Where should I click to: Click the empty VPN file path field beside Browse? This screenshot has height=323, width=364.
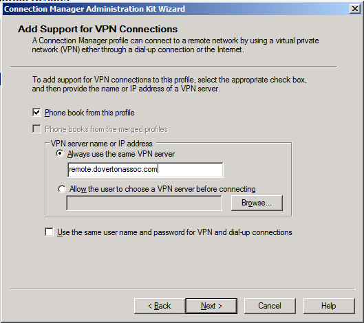(x=144, y=203)
